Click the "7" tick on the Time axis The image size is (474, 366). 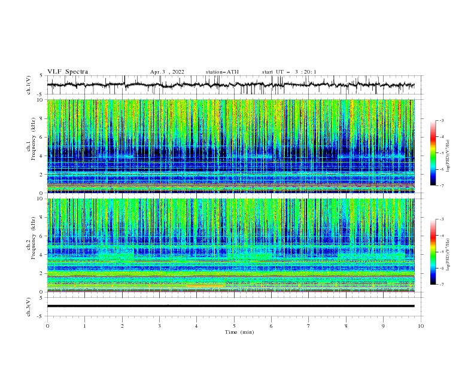(309, 326)
